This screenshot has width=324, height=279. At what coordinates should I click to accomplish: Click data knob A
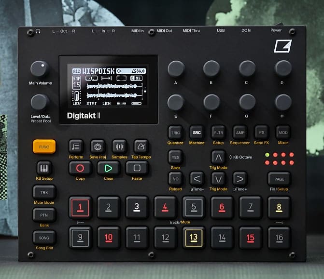point(176,69)
